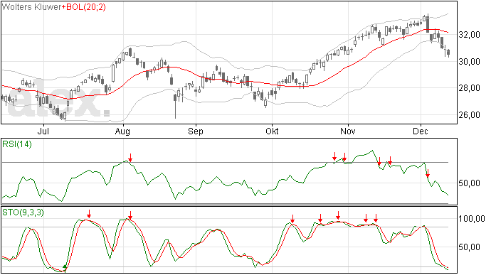Click the Wolters Kluwer chart title
Image resolution: width=491 pixels, height=275 pixels.
31,7
